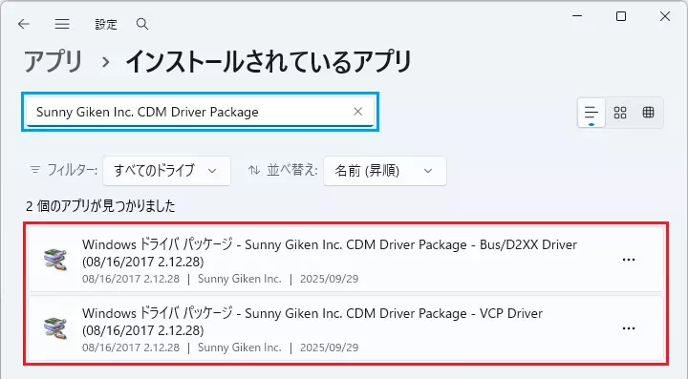Select the VCP Driver app entry text
Image resolution: width=688 pixels, height=379 pixels.
[312, 322]
